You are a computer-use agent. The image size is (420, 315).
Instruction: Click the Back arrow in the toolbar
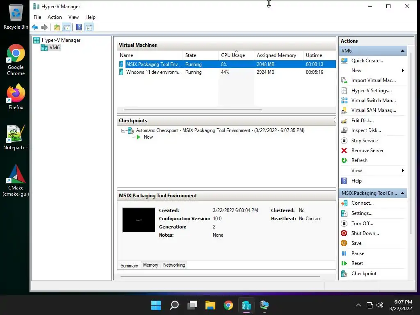pyautogui.click(x=35, y=27)
